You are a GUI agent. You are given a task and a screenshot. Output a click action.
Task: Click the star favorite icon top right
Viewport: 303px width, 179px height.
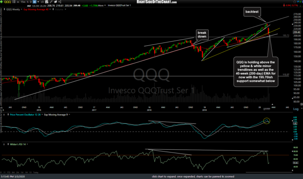(x=294, y=2)
